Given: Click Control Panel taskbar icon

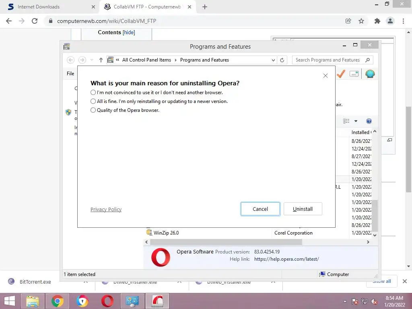Looking at the screenshot, I should 132,301.
